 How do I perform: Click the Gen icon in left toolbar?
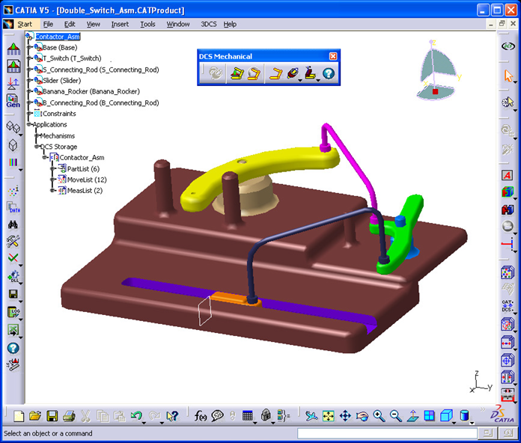pyautogui.click(x=13, y=101)
